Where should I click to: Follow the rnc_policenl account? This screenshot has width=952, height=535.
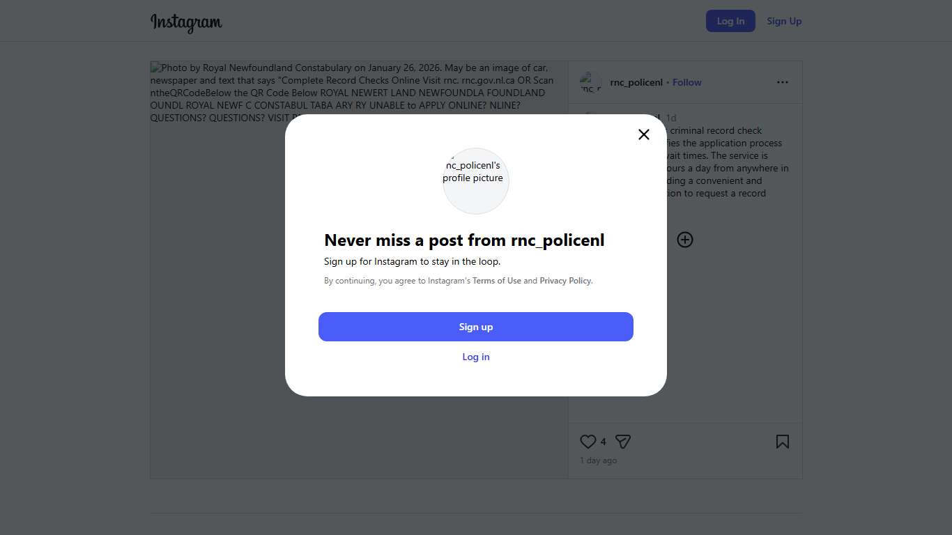click(x=686, y=82)
